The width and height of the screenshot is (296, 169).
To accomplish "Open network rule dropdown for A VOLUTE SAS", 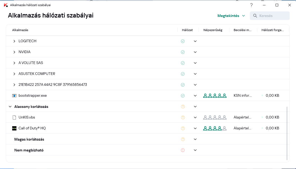I will coord(195,63).
